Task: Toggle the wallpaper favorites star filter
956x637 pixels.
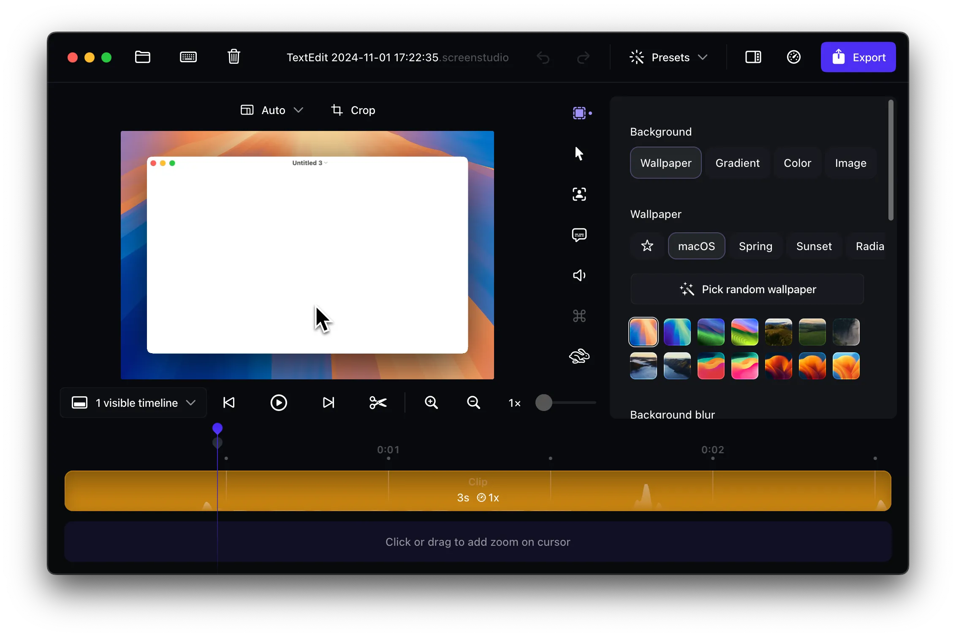Action: click(x=647, y=246)
